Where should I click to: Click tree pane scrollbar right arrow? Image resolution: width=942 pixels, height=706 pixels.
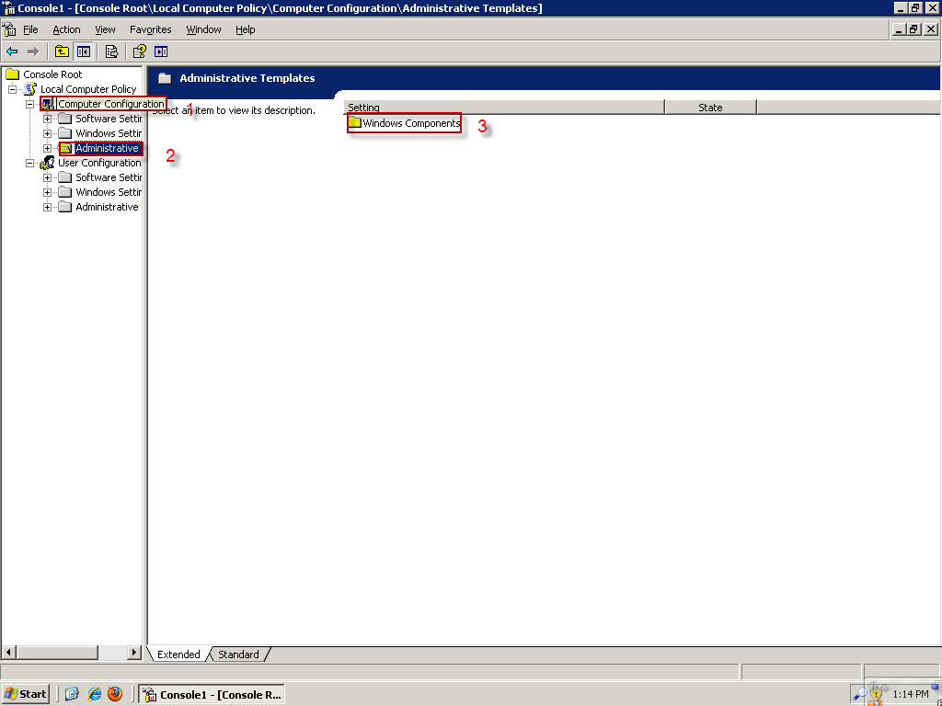134,652
